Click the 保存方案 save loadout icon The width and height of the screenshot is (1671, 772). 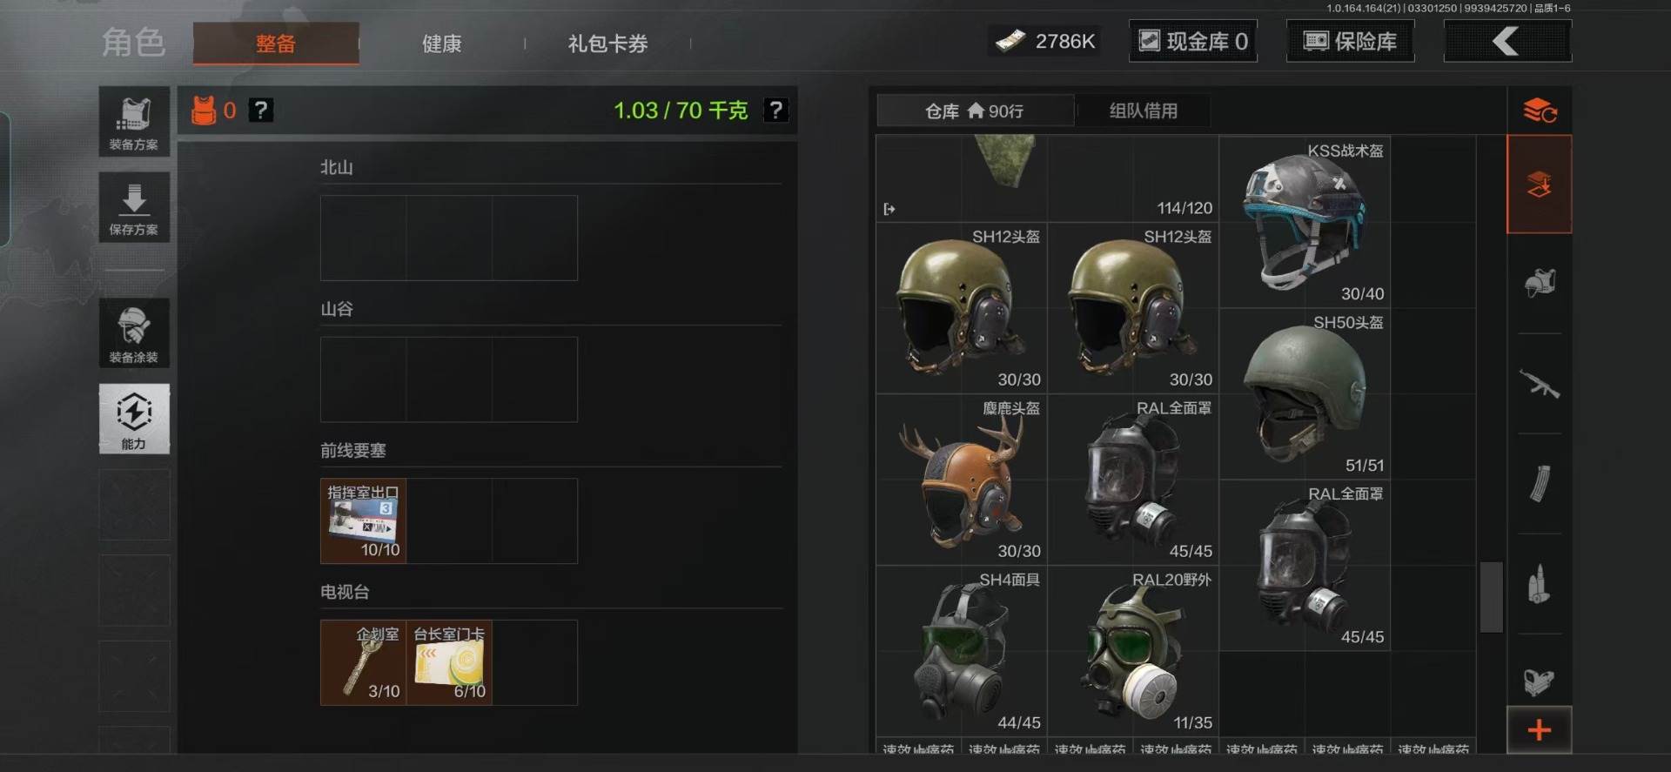(133, 207)
